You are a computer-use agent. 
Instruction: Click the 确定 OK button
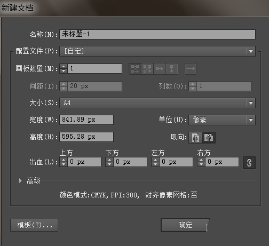pos(185,225)
